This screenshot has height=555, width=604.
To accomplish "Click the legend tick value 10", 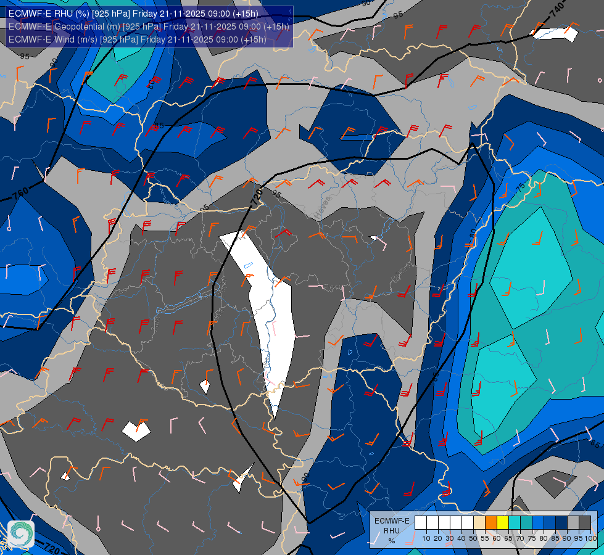I will point(426,538).
